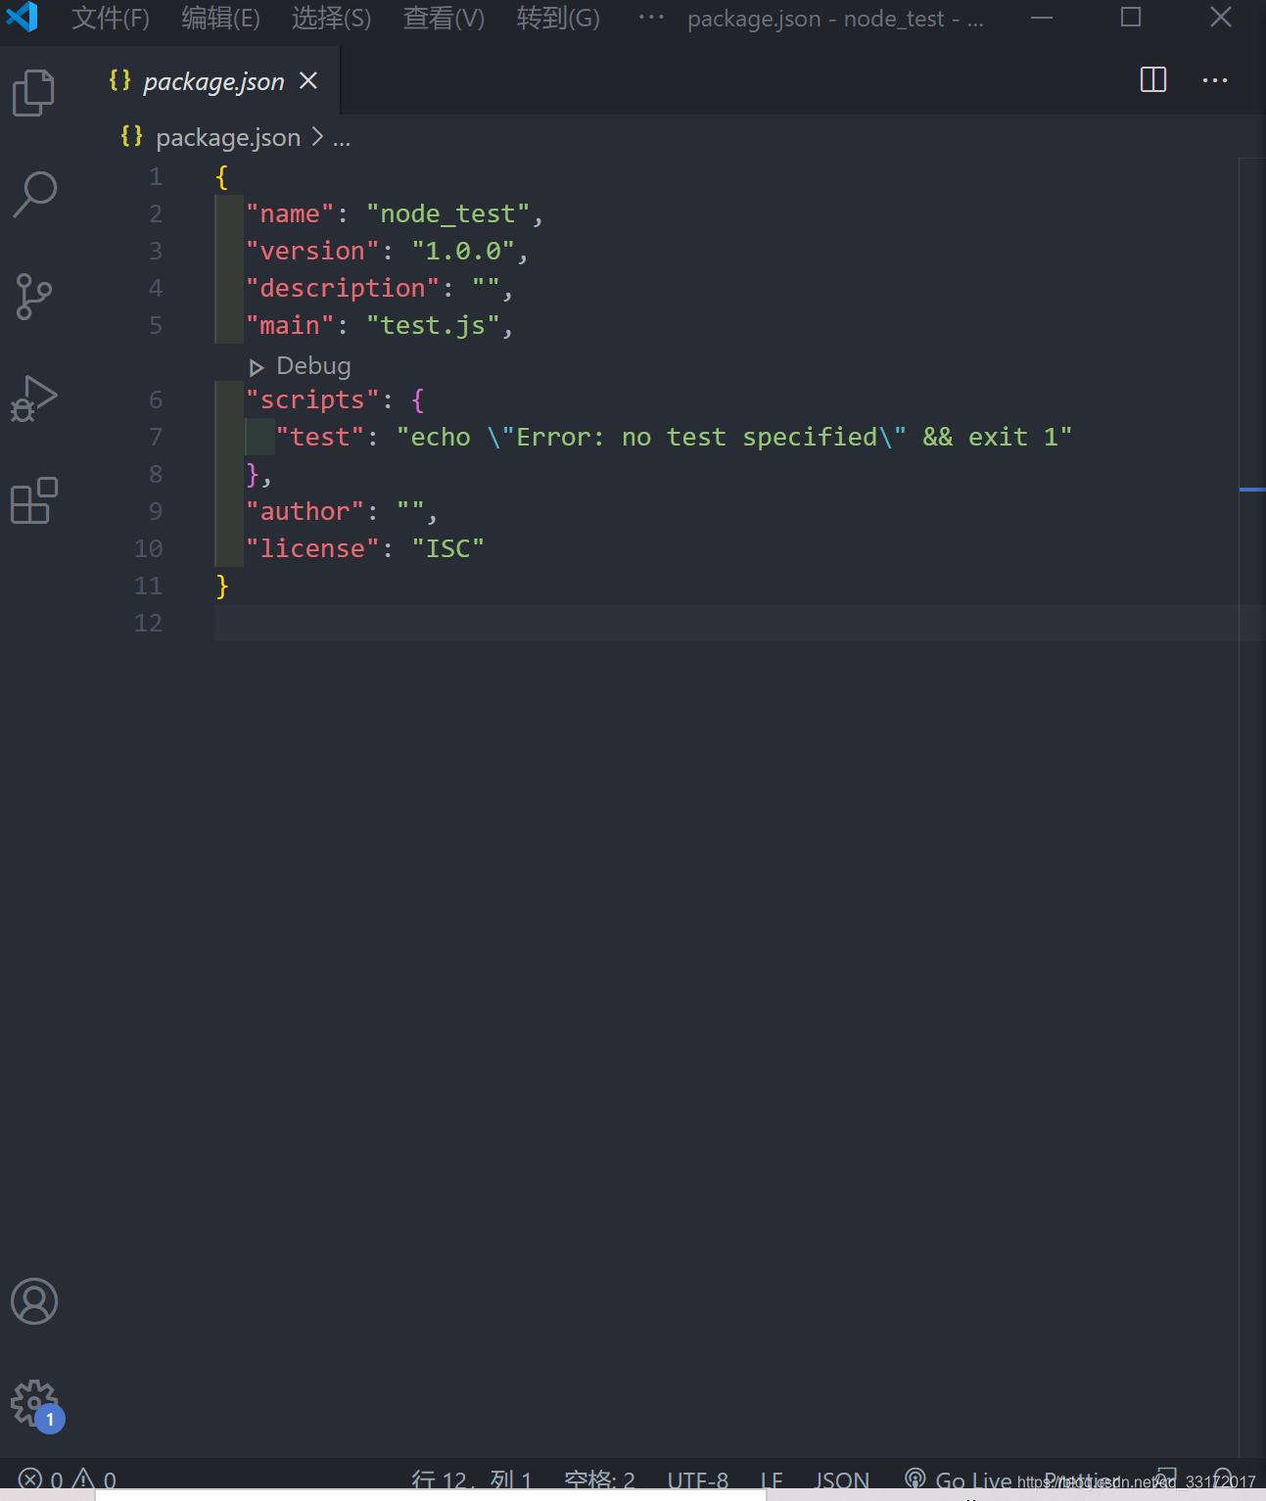
Task: Click the "scripts" key
Action: (x=312, y=399)
